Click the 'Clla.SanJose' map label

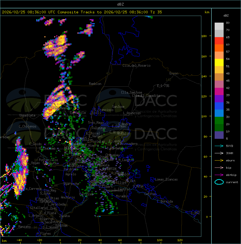(x=132, y=92)
